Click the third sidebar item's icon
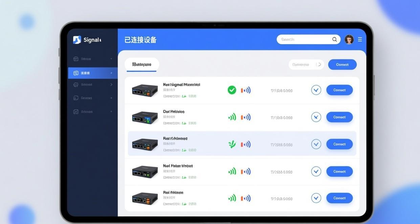Screen dimensions: 420x224 [76, 85]
